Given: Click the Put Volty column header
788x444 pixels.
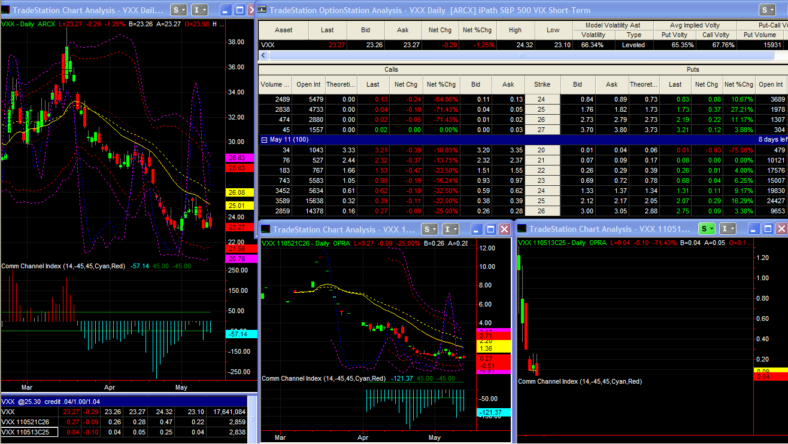Looking at the screenshot, I should [675, 35].
